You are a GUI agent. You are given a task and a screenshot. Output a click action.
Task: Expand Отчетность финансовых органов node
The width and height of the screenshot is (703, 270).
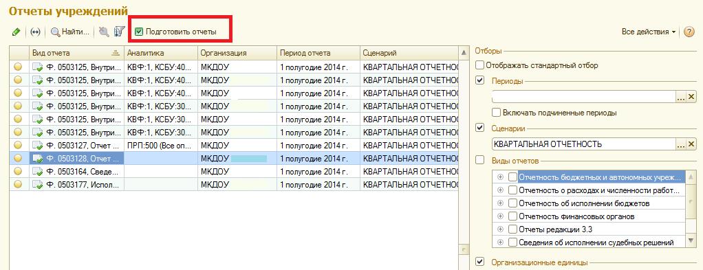click(500, 216)
